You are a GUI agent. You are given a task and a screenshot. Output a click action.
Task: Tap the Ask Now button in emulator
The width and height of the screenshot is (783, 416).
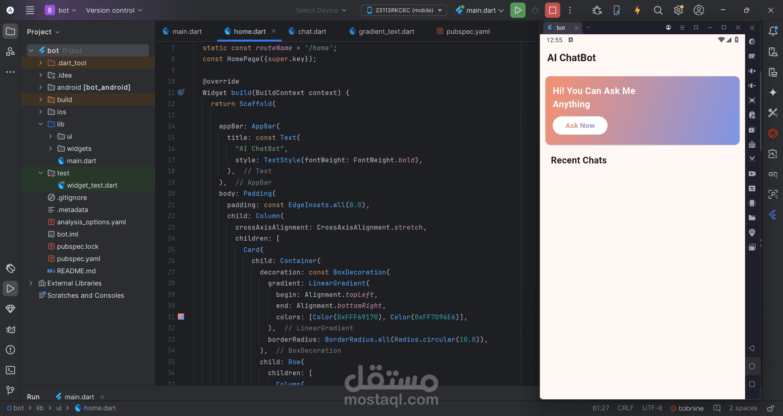coord(580,126)
